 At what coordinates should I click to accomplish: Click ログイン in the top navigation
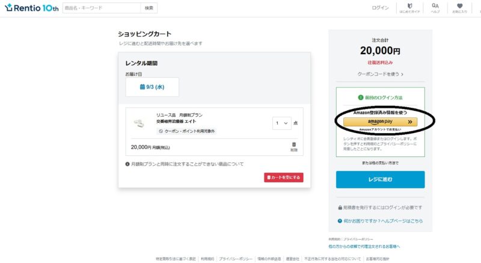pyautogui.click(x=381, y=8)
